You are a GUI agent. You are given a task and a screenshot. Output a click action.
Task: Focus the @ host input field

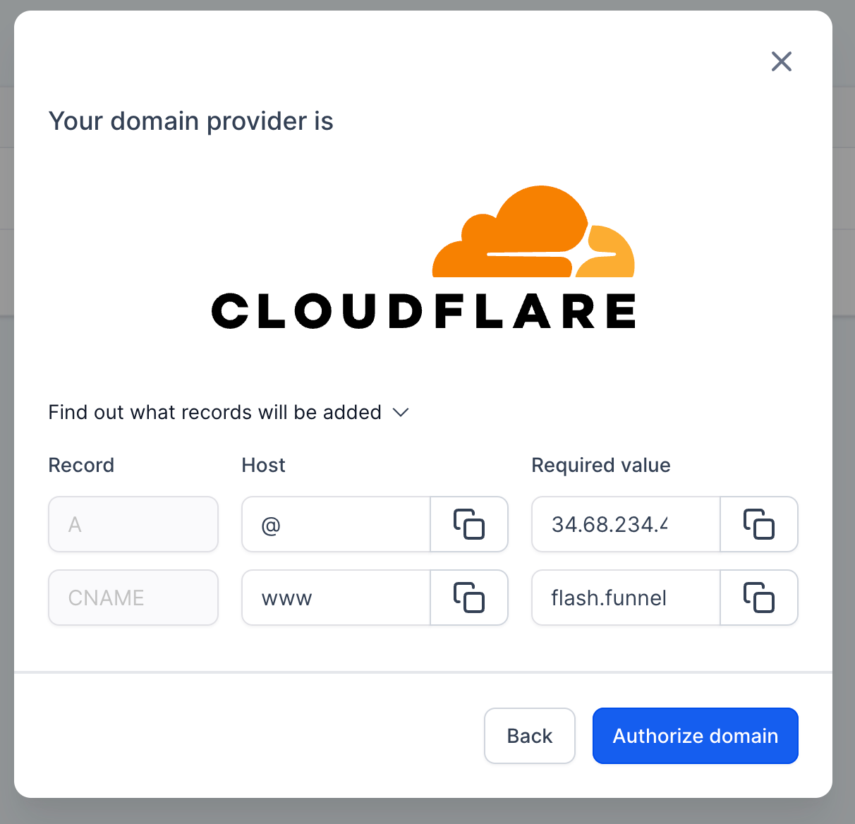click(336, 524)
